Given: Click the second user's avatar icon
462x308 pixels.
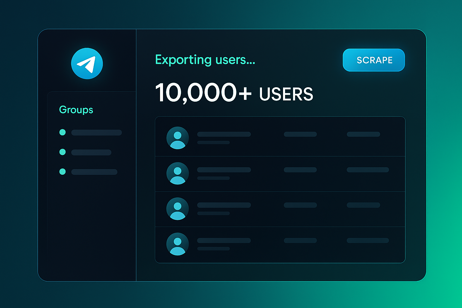Looking at the screenshot, I should 177,173.
